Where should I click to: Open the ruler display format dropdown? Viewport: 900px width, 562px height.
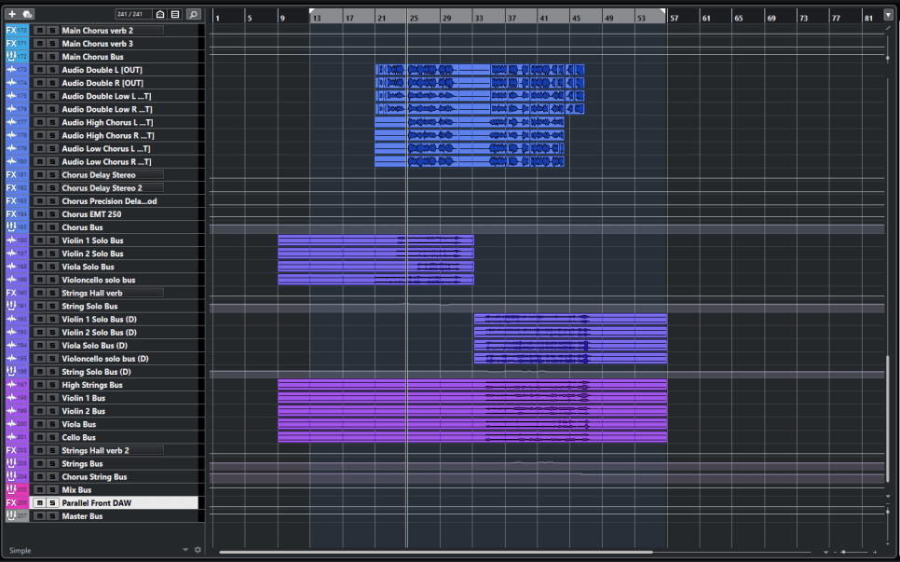888,15
